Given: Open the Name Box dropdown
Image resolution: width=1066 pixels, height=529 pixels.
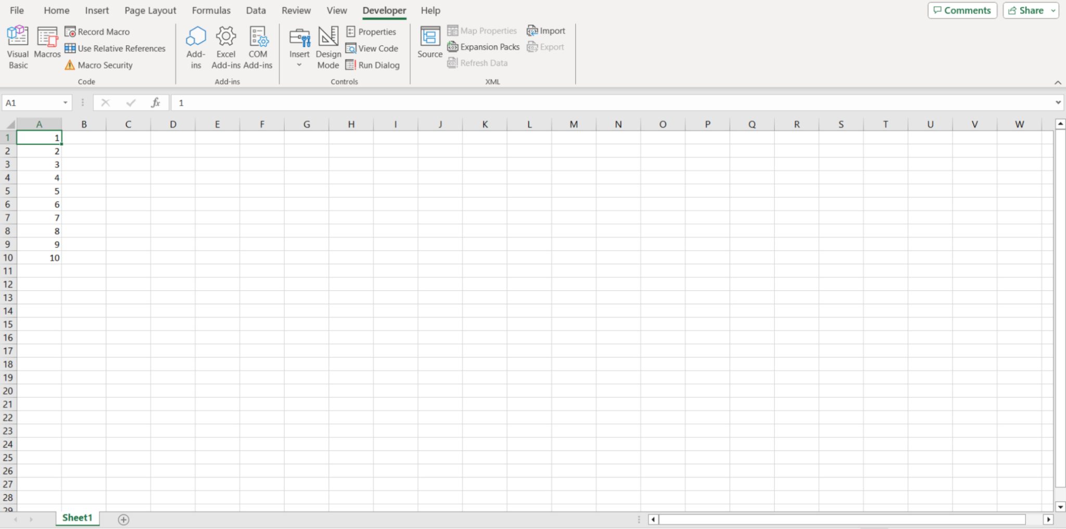Looking at the screenshot, I should pyautogui.click(x=65, y=102).
